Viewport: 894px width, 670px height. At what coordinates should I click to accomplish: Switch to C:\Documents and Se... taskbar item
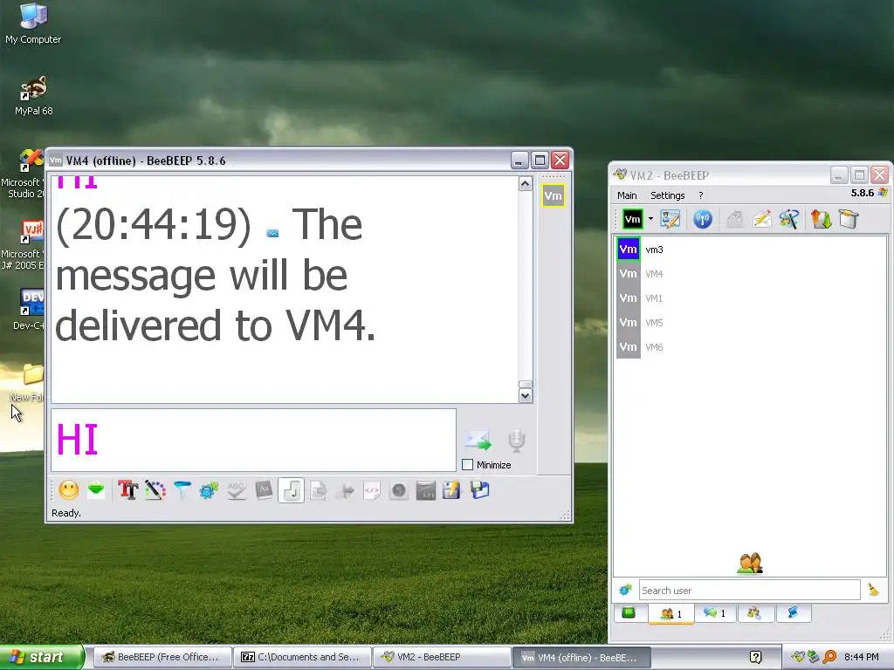click(302, 657)
